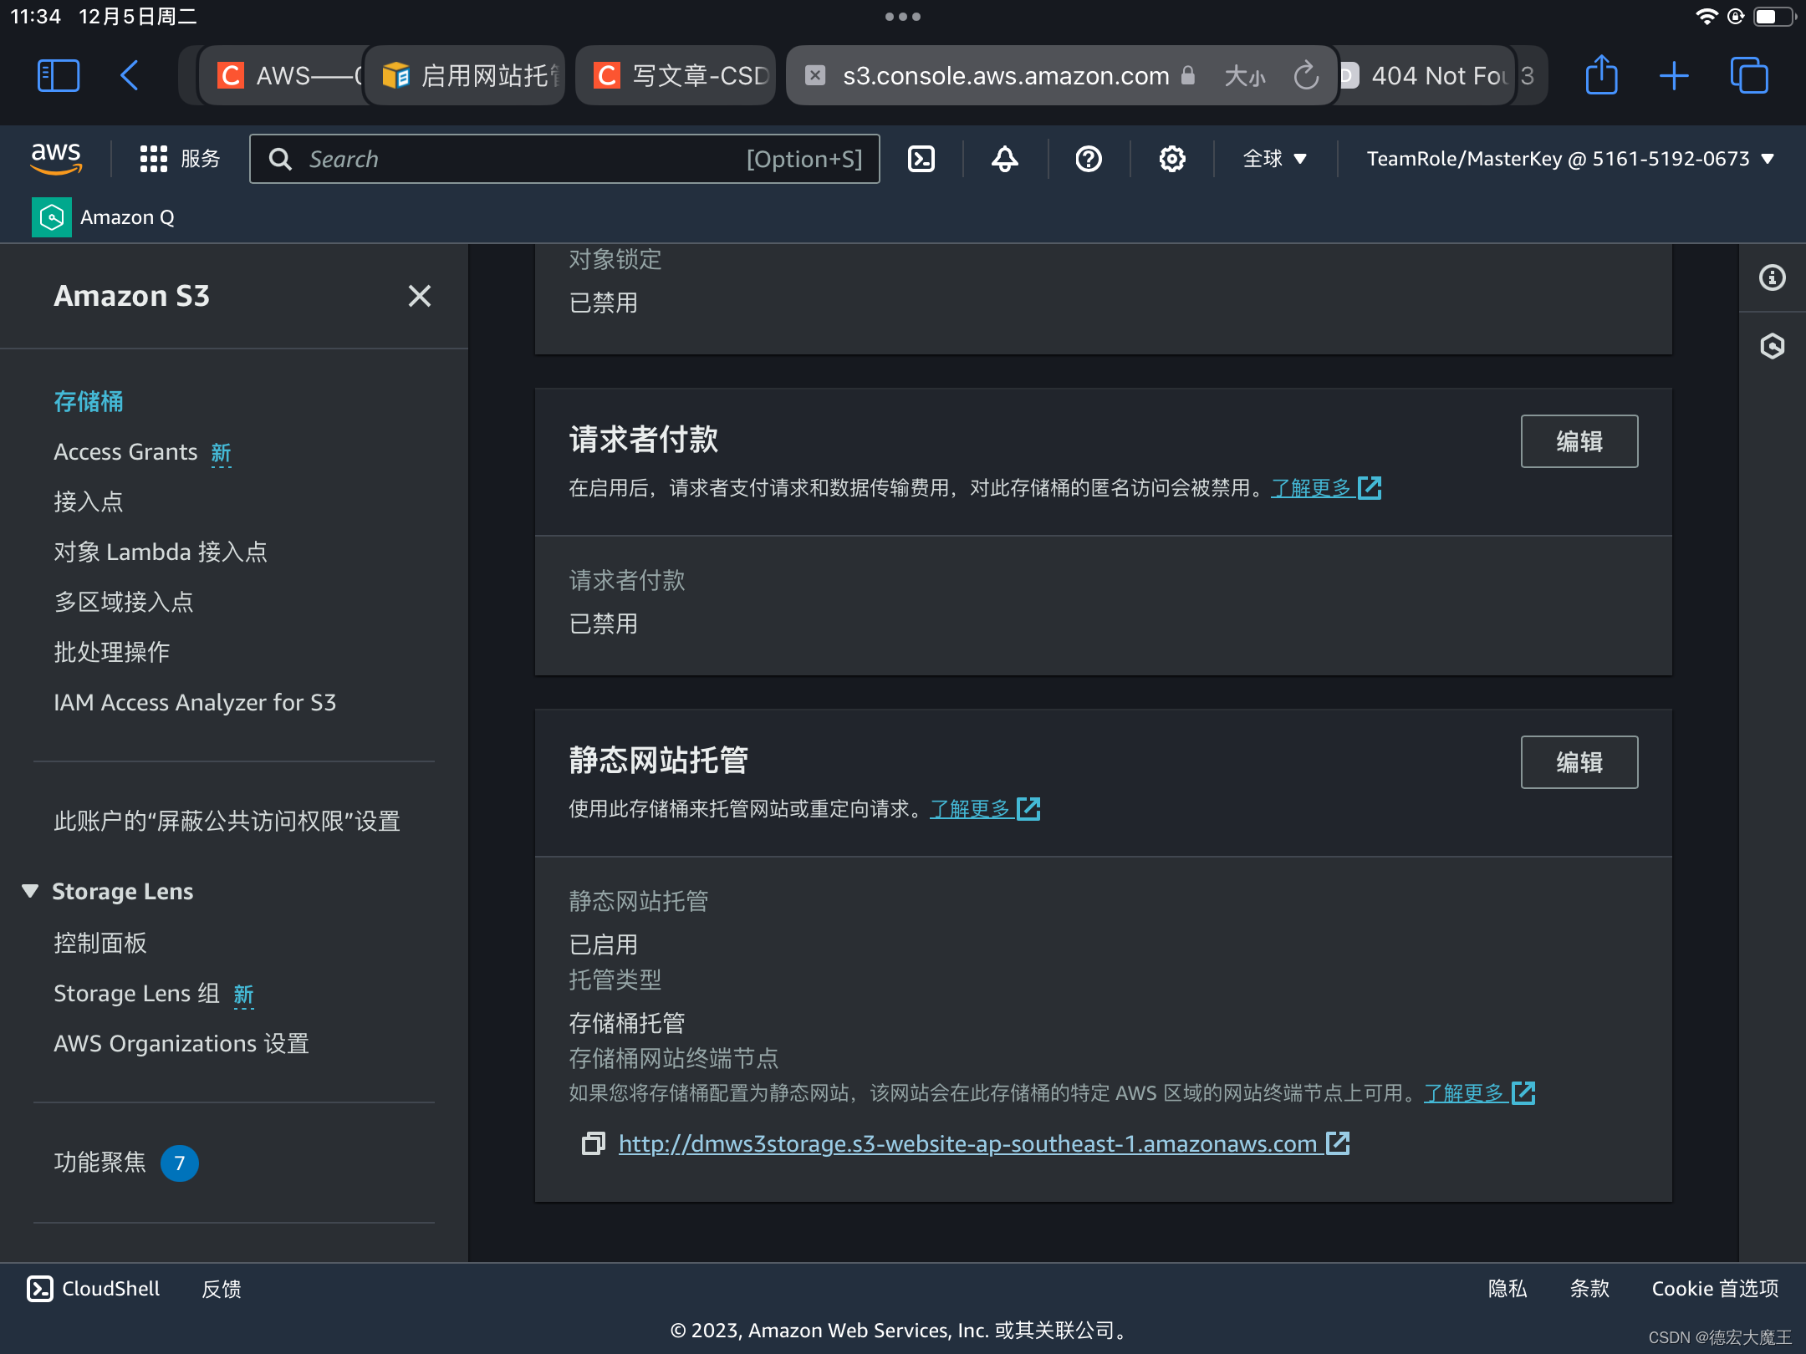Focus the AWS Search field
Image resolution: width=1806 pixels, height=1354 pixels.
click(x=564, y=159)
